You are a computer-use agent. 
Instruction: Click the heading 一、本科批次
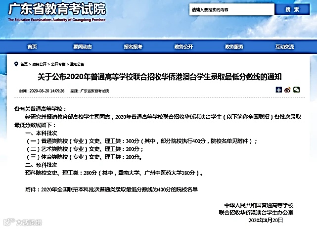(41, 133)
